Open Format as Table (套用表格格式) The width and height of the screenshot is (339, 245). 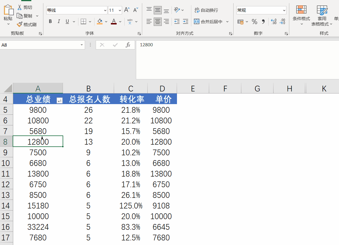pos(322,15)
